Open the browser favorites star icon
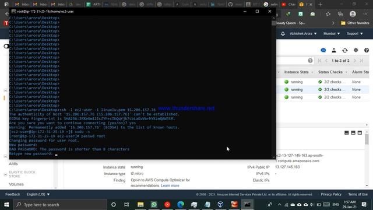The image size is (373, 210). tap(328, 14)
